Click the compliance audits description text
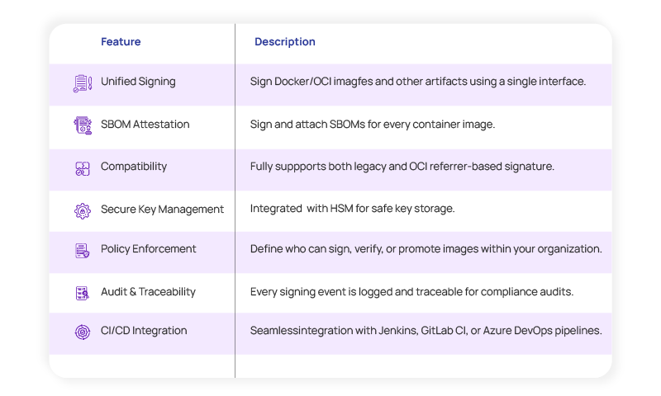661x396 pixels. click(x=411, y=292)
